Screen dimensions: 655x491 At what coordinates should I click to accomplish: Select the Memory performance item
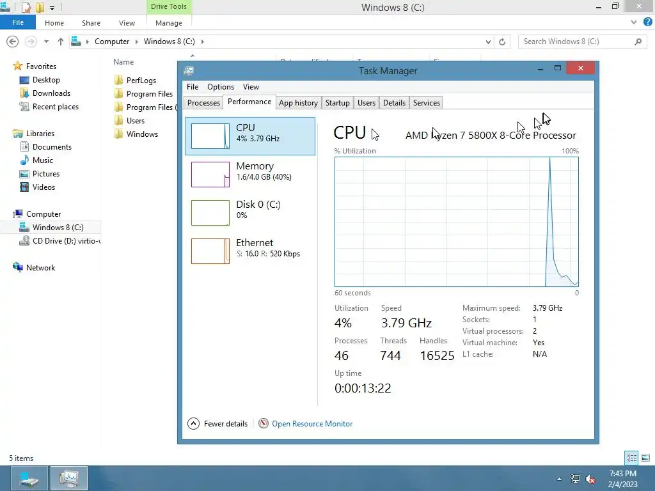(250, 174)
